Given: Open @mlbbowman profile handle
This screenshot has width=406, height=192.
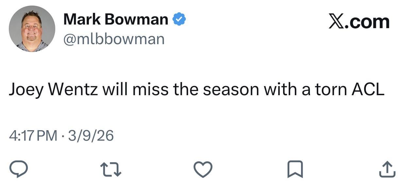Looking at the screenshot, I should pos(114,39).
